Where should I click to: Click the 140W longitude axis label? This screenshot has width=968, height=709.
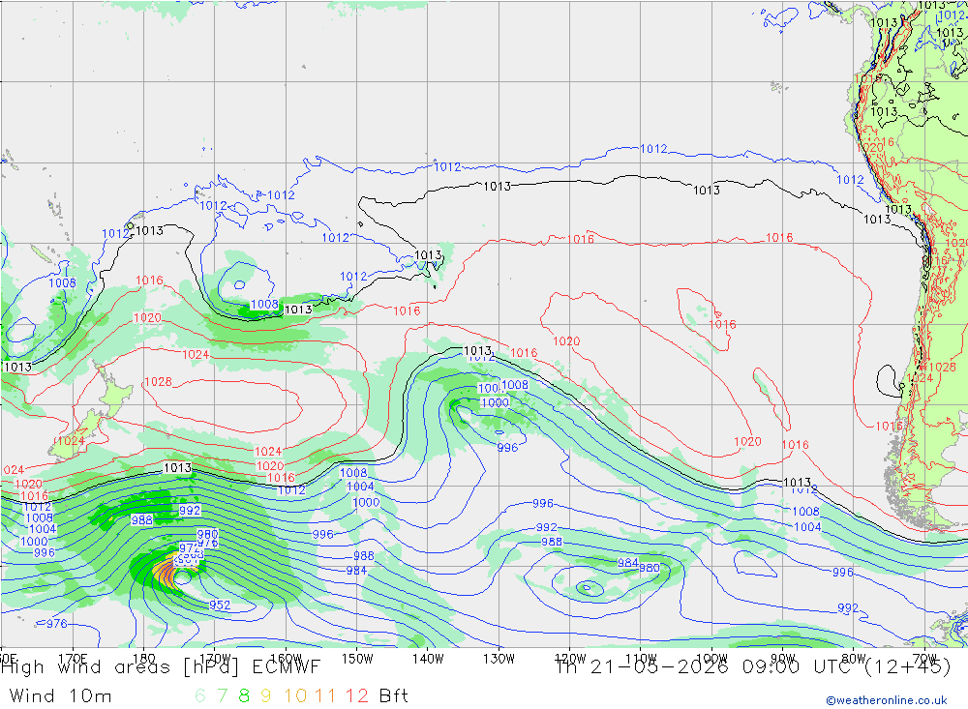[x=428, y=659]
